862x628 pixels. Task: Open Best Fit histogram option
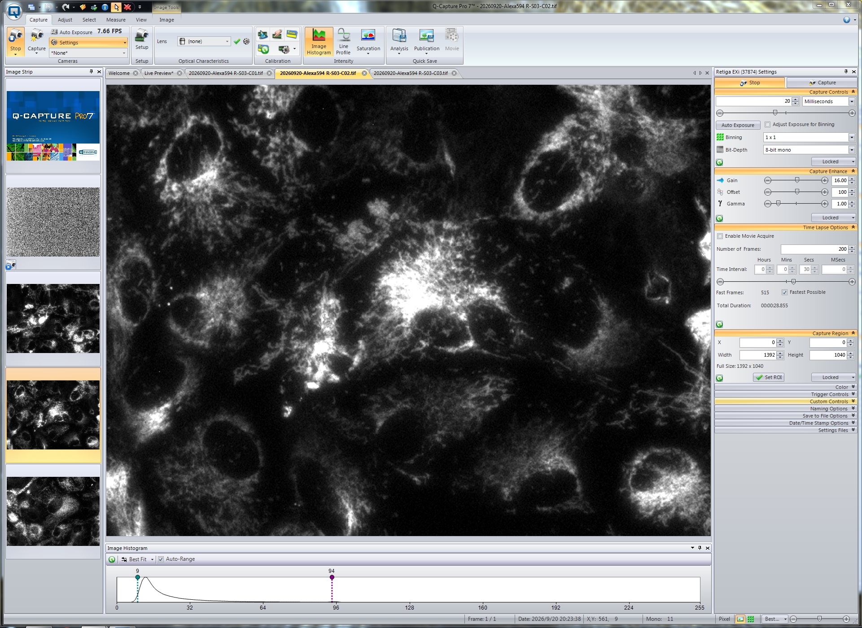137,559
